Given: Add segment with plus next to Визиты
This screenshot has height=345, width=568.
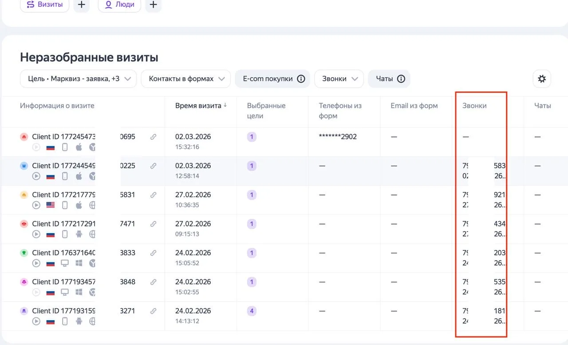Looking at the screenshot, I should pos(81,5).
